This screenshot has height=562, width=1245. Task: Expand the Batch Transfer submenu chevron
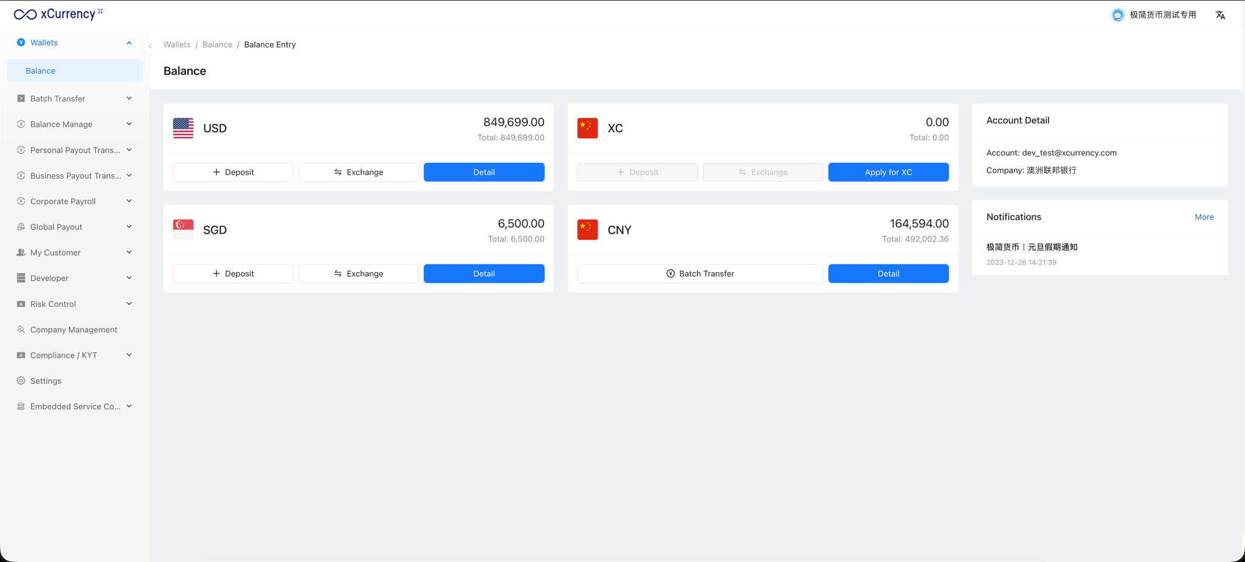129,98
